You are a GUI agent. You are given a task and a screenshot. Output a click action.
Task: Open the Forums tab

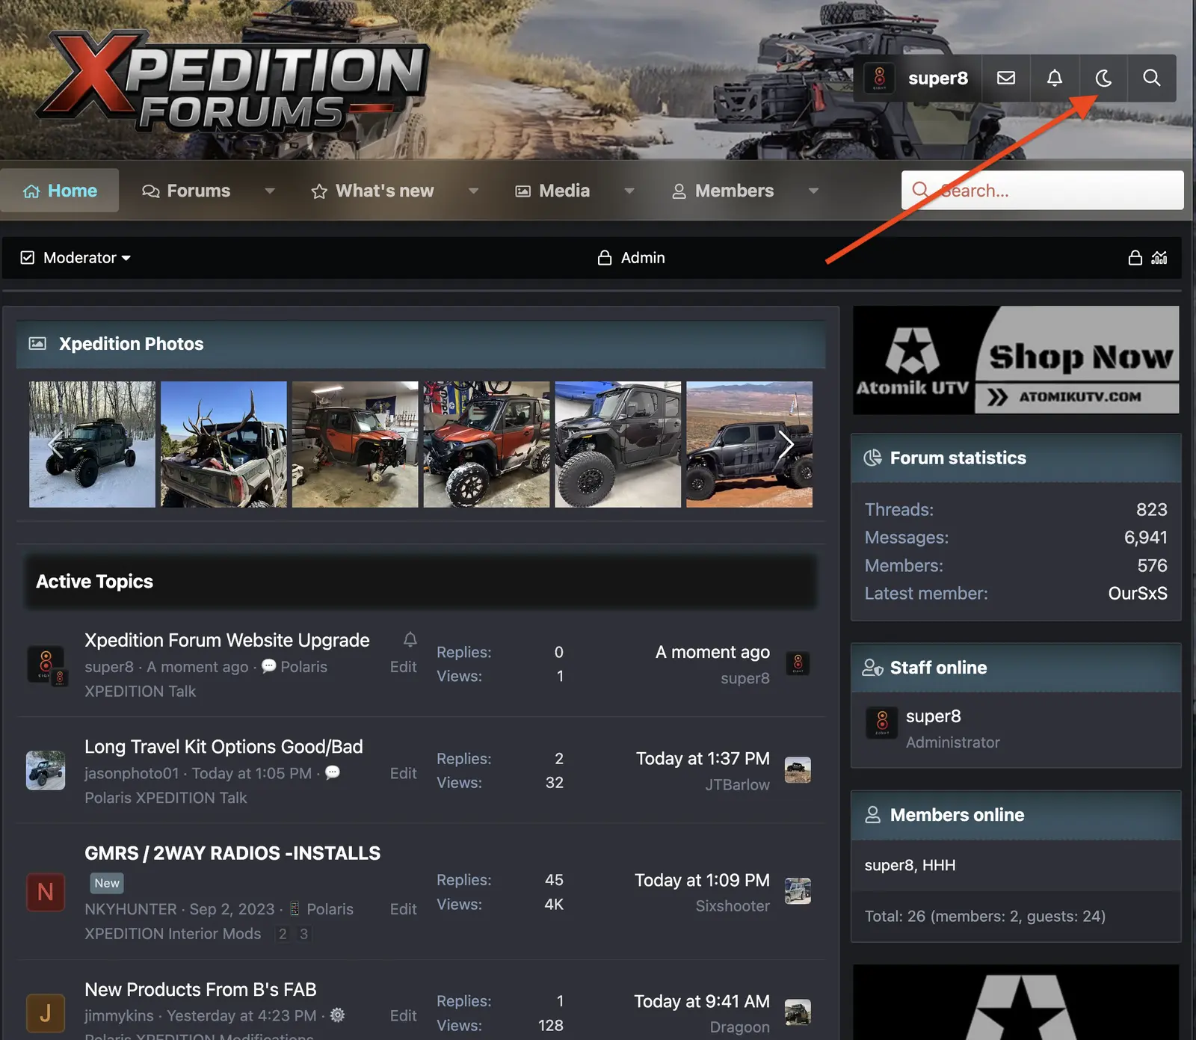[186, 191]
